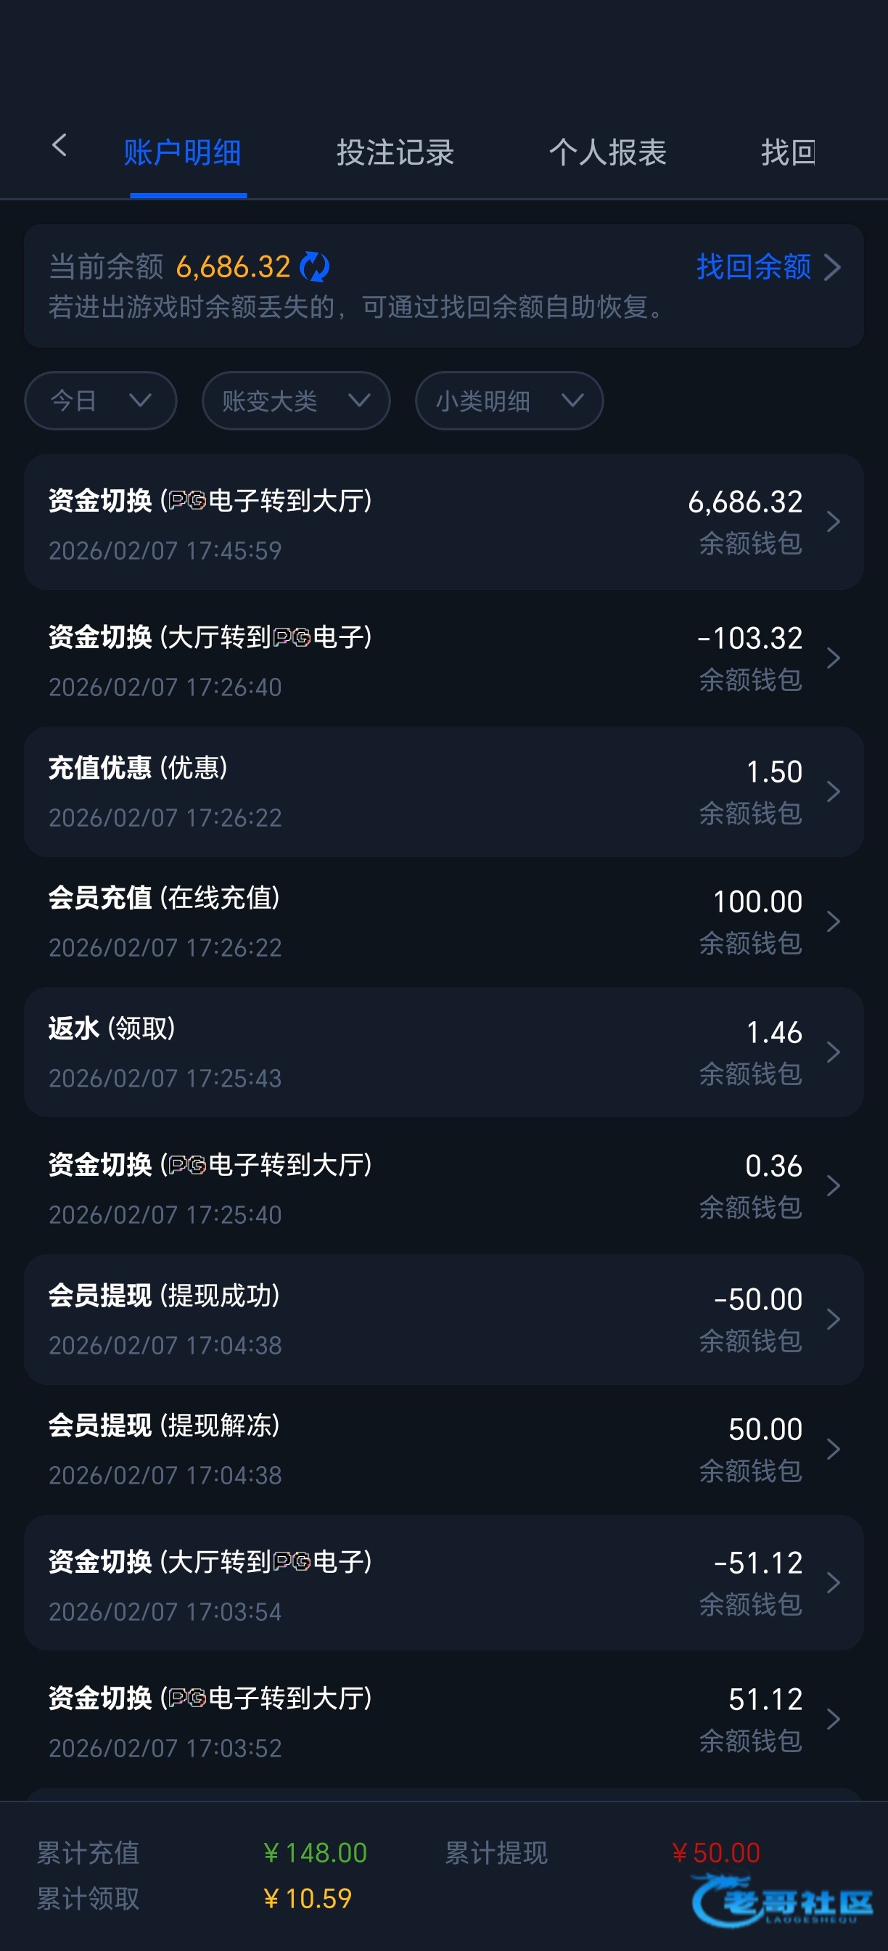
Task: Open the -103.32 transfer record chevron
Action: (x=833, y=658)
